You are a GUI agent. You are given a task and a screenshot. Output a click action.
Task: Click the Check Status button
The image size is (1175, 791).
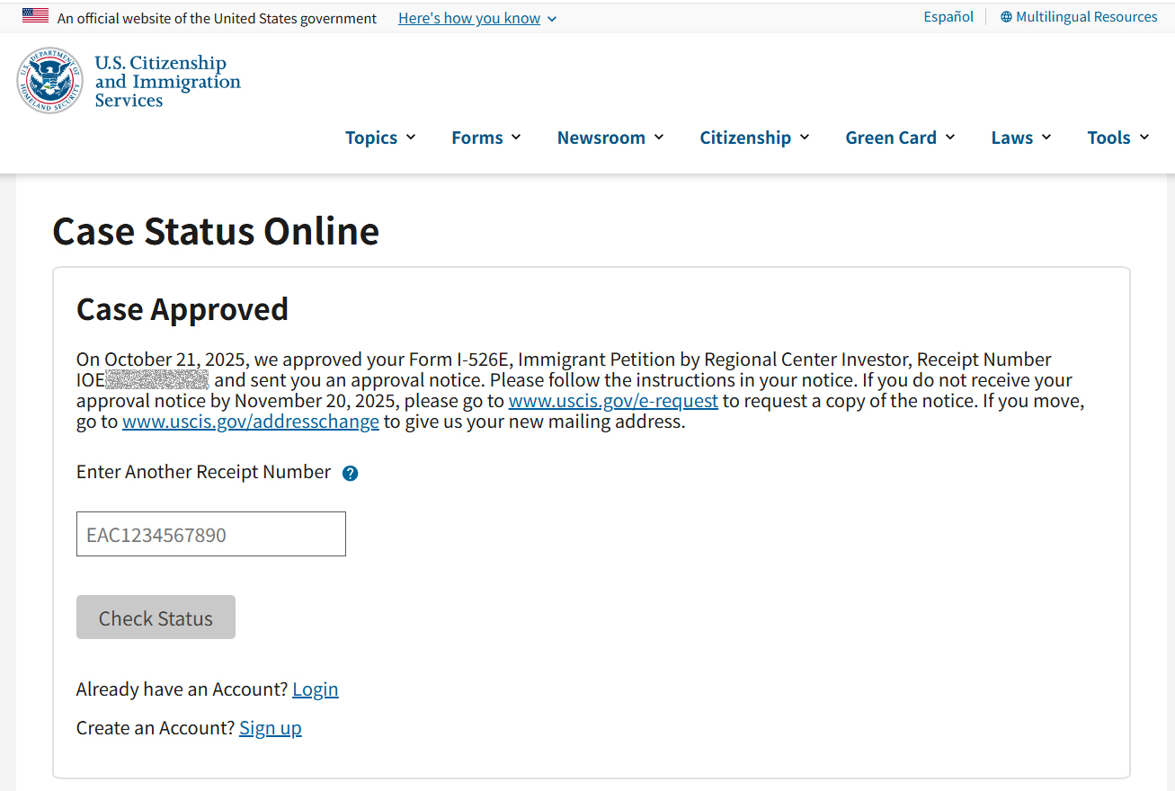[156, 618]
